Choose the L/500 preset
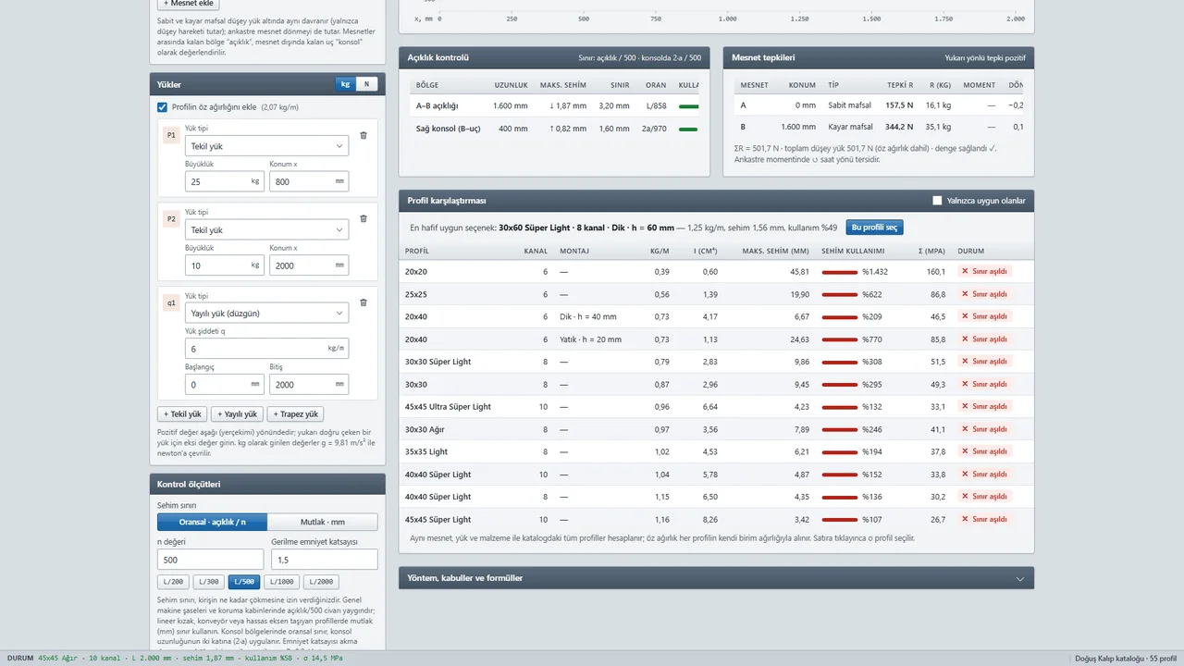 244,582
